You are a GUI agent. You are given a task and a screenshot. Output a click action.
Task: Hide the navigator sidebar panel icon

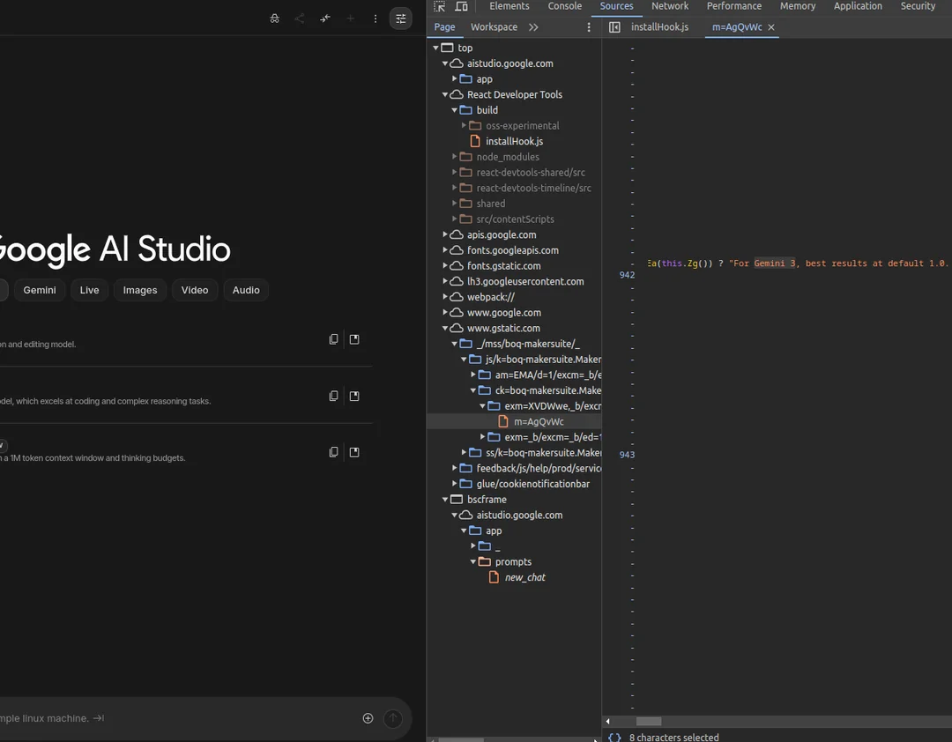(x=614, y=27)
